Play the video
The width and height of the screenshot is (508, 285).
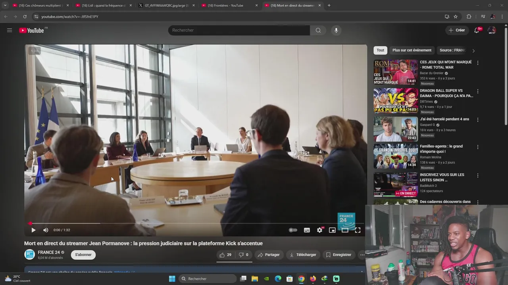point(33,230)
